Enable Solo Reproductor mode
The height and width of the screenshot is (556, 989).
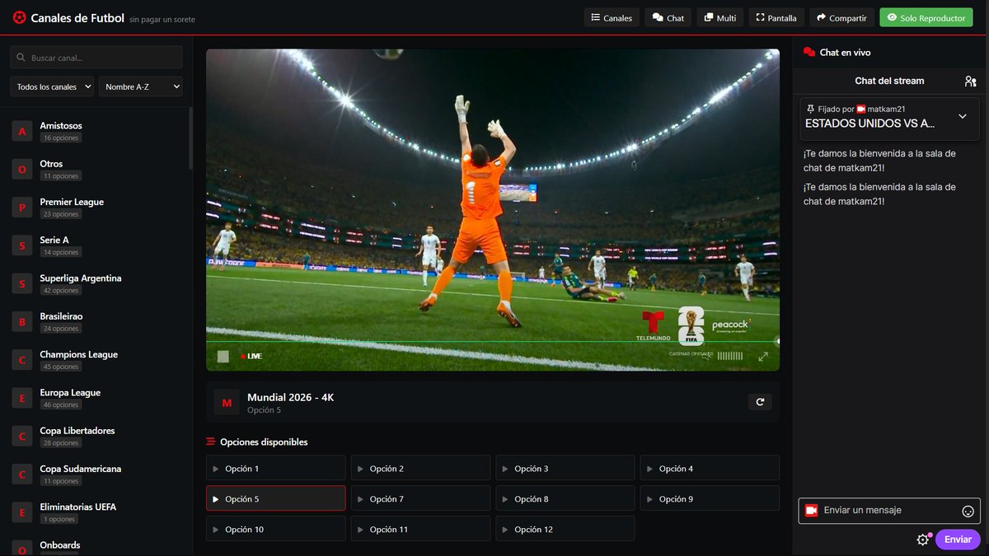pyautogui.click(x=926, y=17)
